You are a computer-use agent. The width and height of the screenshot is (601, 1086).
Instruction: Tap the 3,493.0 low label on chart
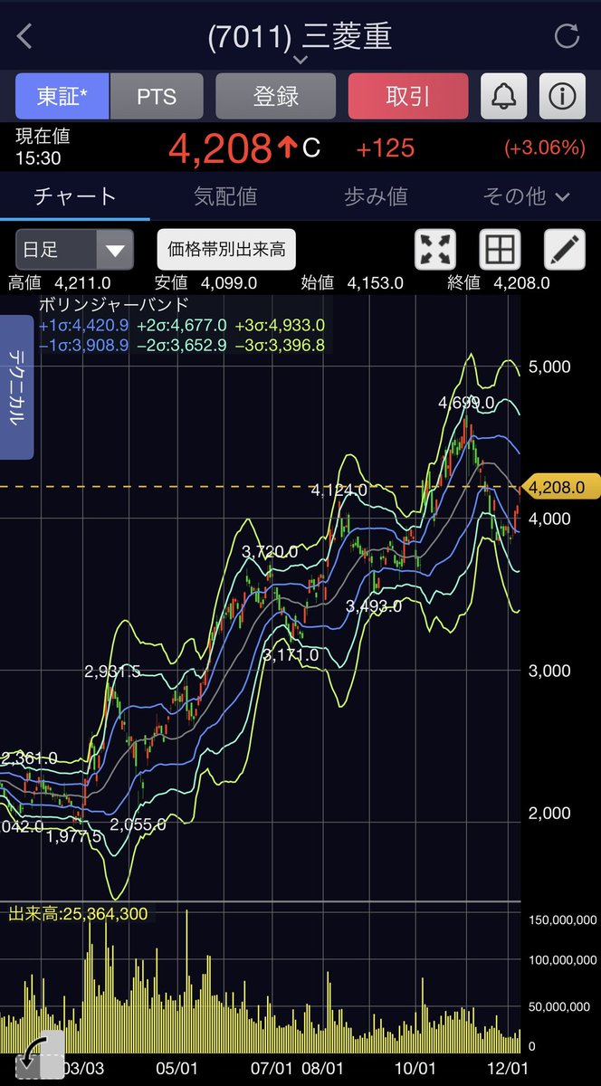[x=374, y=606]
